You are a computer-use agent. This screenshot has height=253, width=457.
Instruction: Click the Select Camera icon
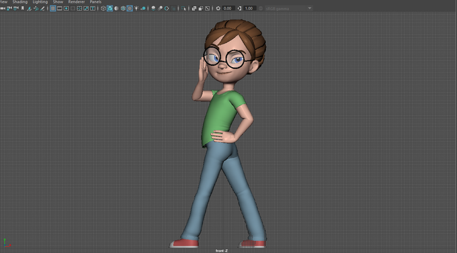click(3, 9)
